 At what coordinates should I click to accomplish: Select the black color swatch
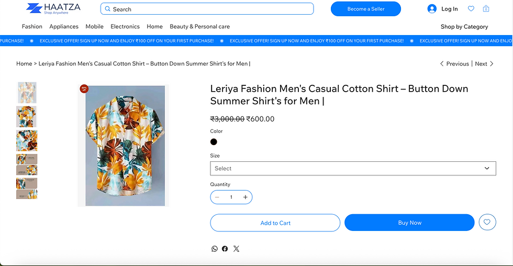point(214,142)
